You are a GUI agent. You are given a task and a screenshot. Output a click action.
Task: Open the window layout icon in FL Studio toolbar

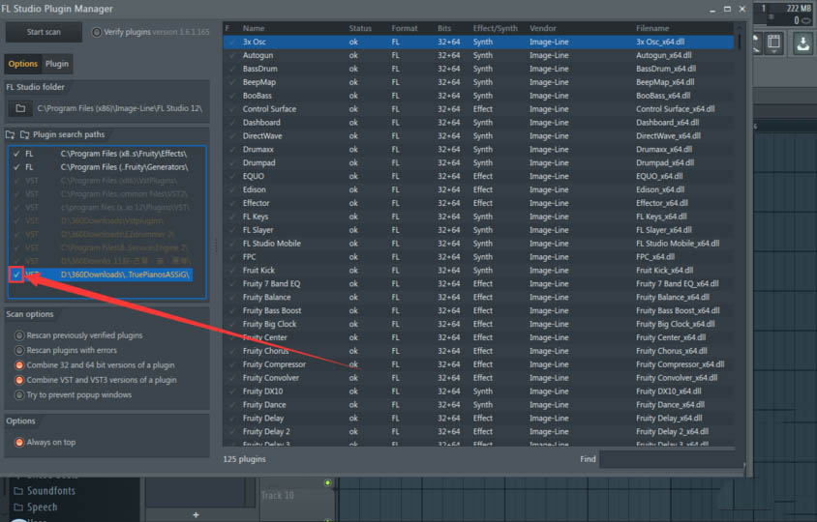click(x=774, y=43)
